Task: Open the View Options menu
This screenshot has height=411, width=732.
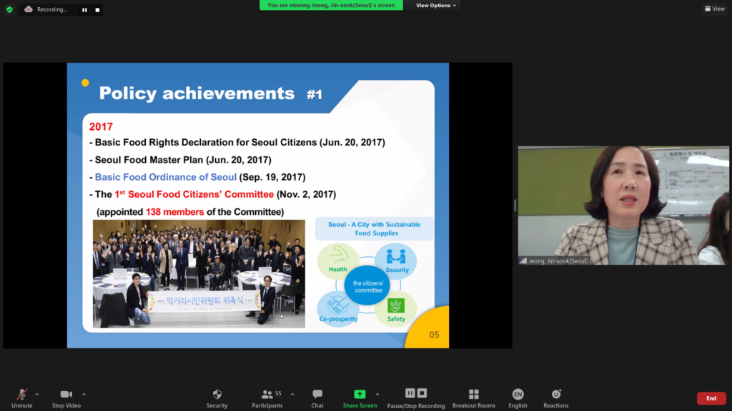Action: pos(434,6)
